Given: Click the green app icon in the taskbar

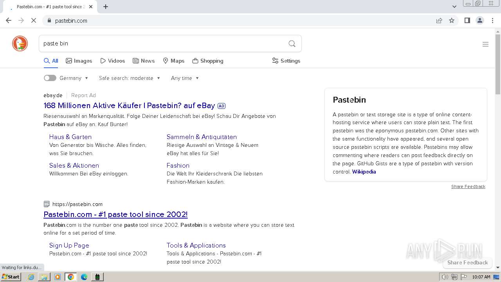Looking at the screenshot, I should pos(97,277).
